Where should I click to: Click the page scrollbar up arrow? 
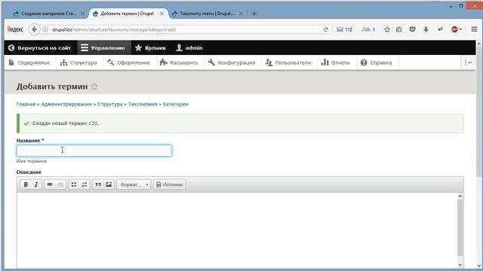pyautogui.click(x=479, y=44)
